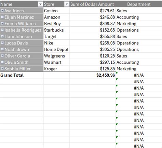Screen dimensions: 162x148
Task: Collapse the Oliver Garcia row group
Action: (2, 56)
